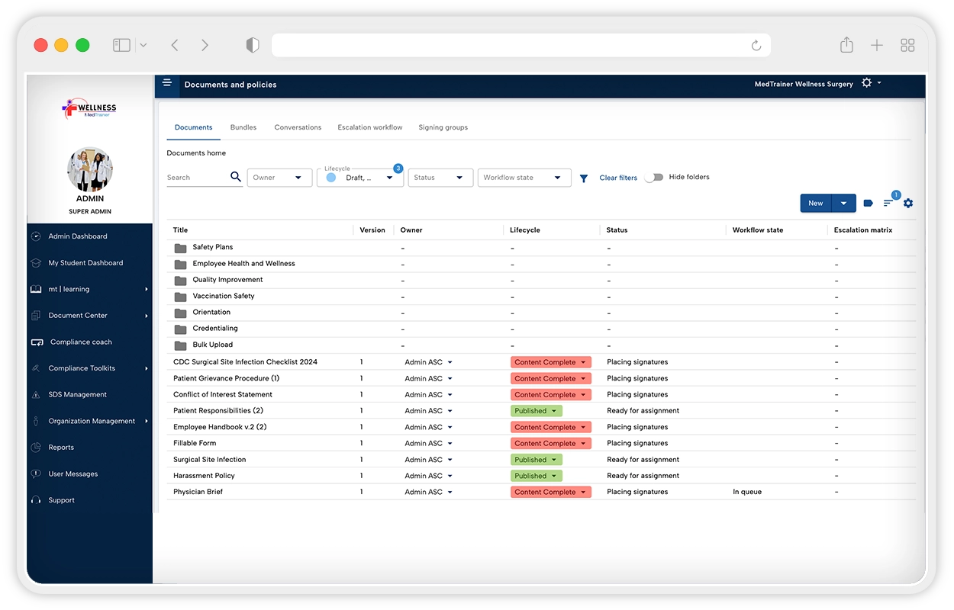Screen dimensions: 954x610
Task: Click the tag label icon beside New
Action: tap(868, 203)
